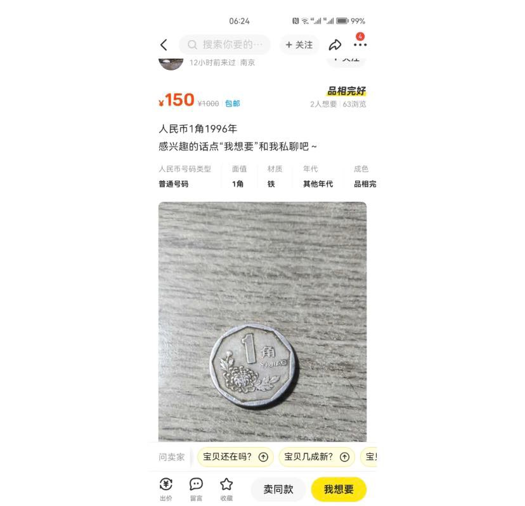Open the three-dot more menu
The width and height of the screenshot is (525, 506).
(x=360, y=44)
